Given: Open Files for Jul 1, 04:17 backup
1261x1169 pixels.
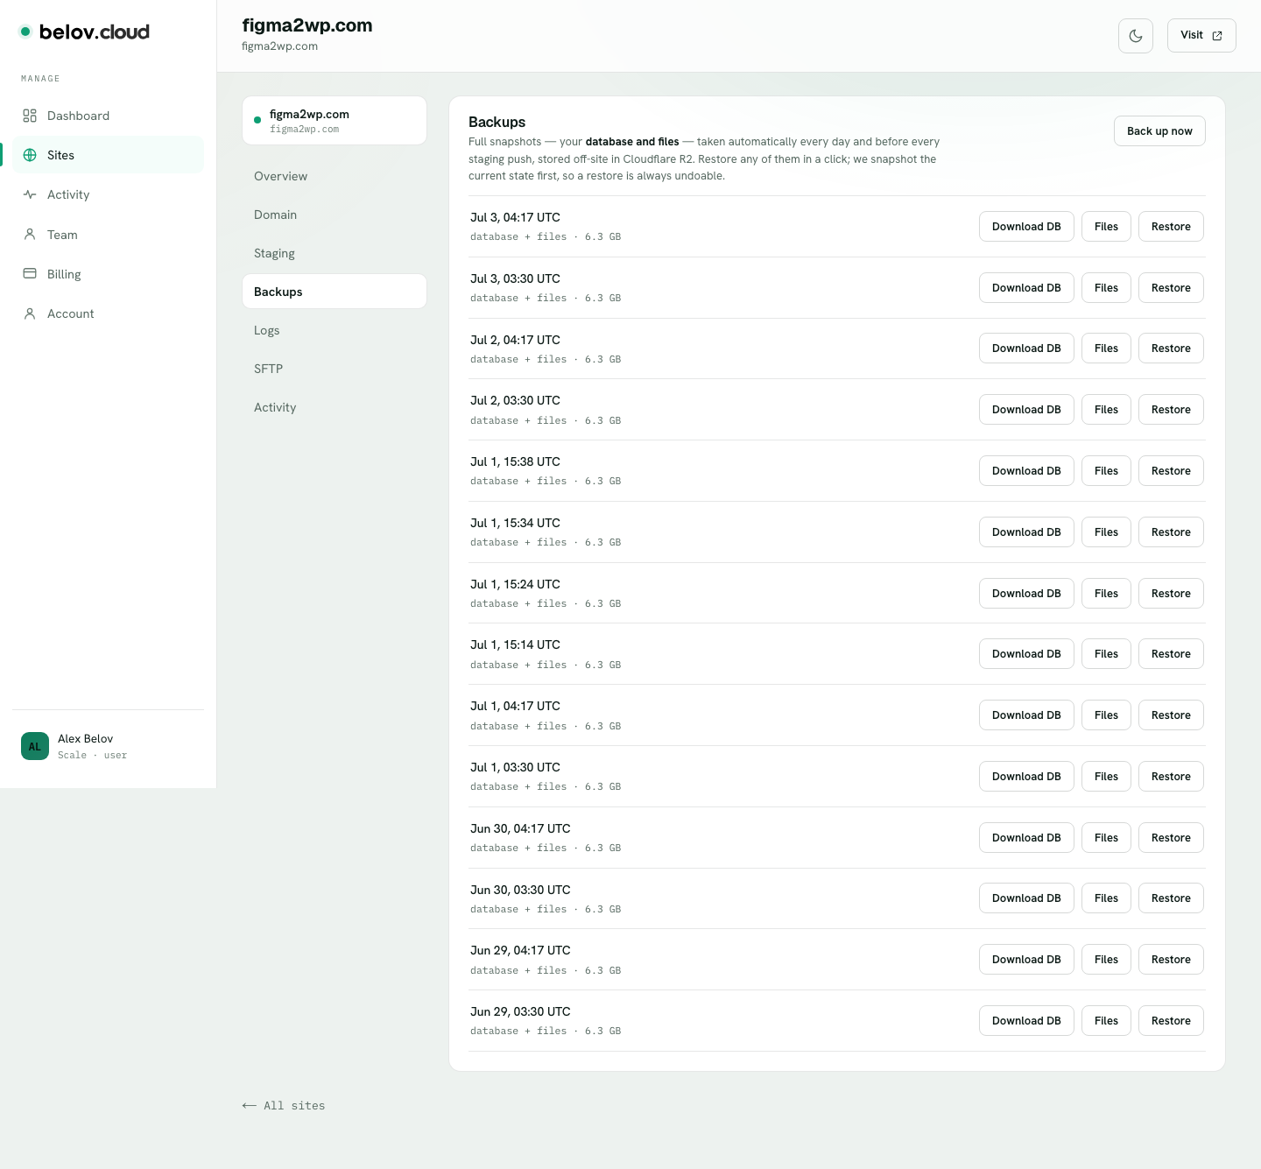Looking at the screenshot, I should (x=1106, y=715).
